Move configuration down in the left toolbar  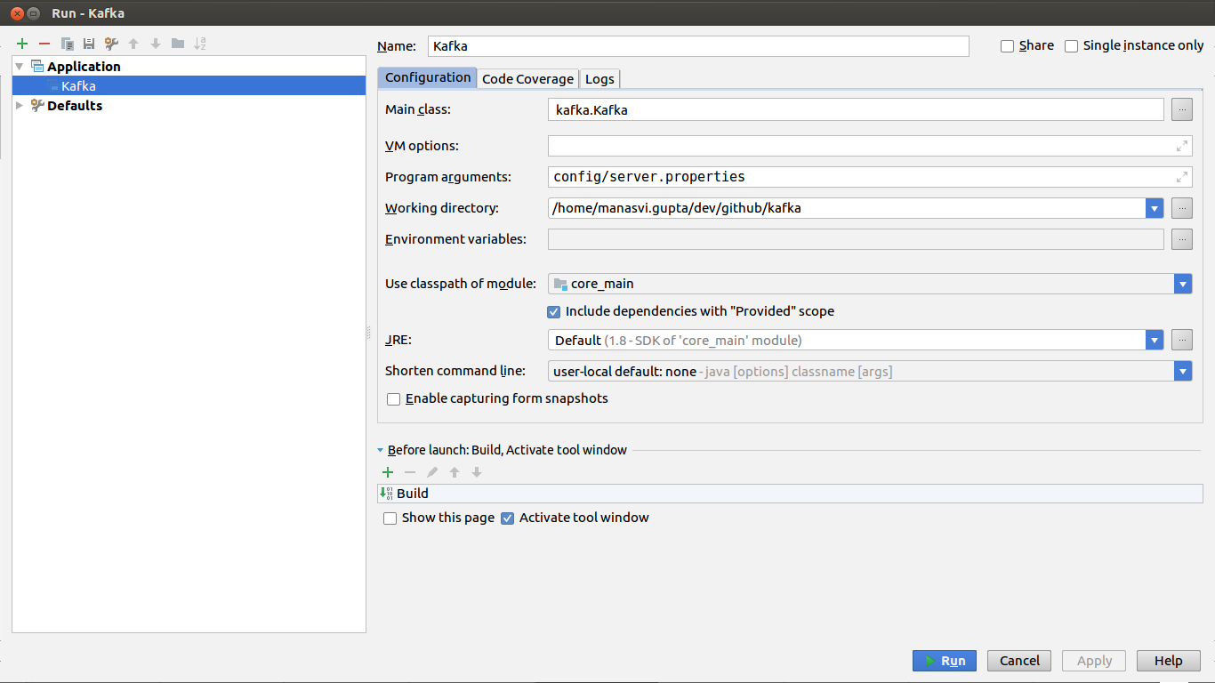(x=156, y=44)
